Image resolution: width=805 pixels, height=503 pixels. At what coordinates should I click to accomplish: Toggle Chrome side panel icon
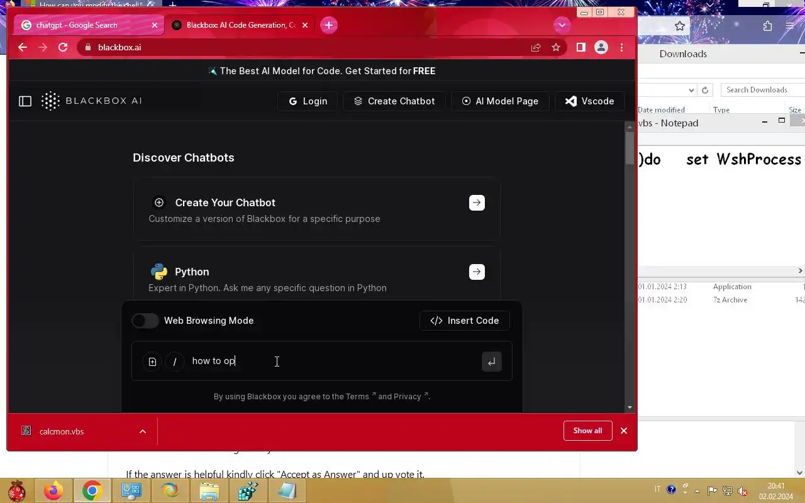[581, 47]
